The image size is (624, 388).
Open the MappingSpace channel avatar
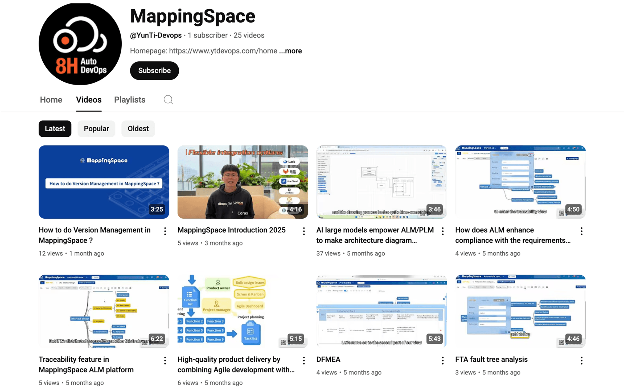(x=80, y=44)
